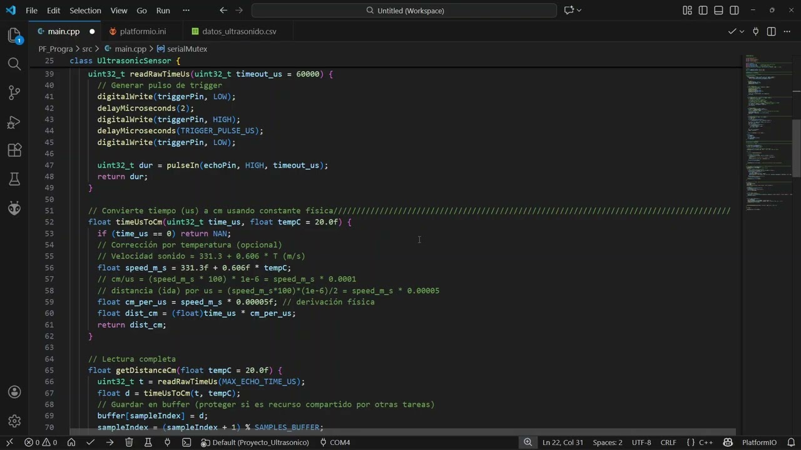Image resolution: width=801 pixels, height=450 pixels.
Task: Open the Go menu
Action: pos(141,11)
